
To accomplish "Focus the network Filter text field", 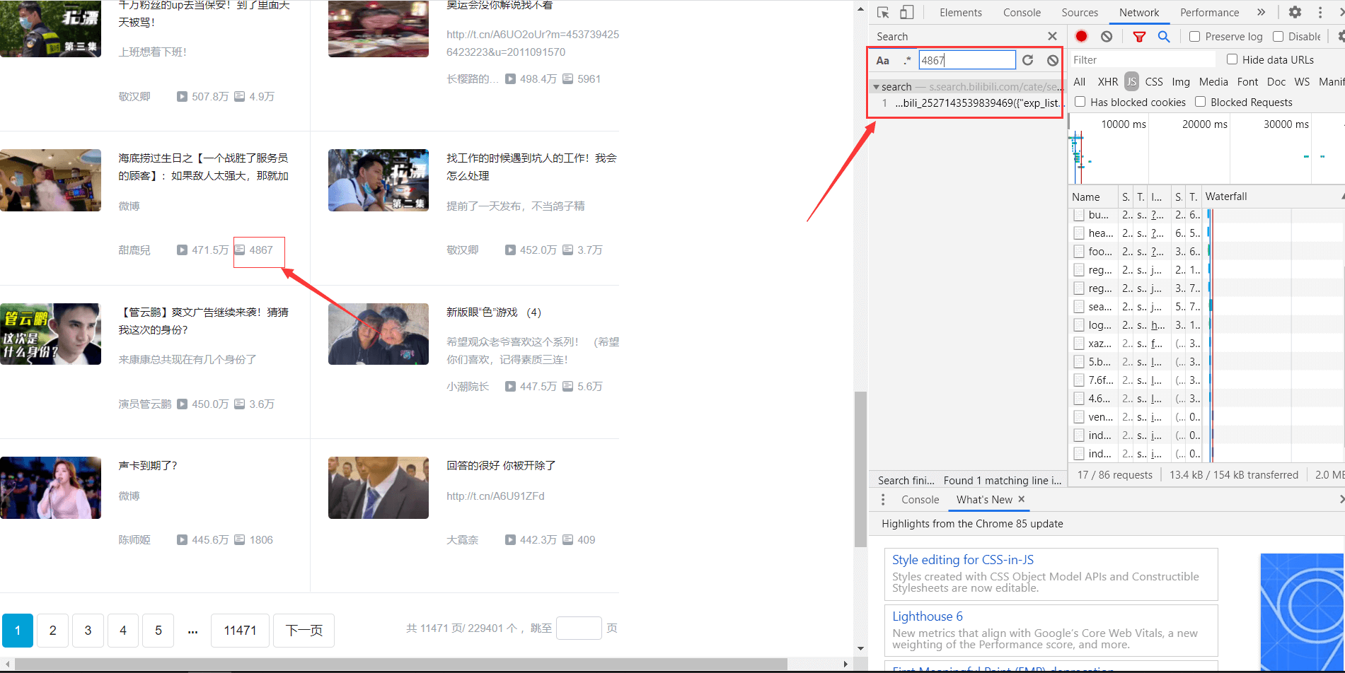I will click(x=1143, y=60).
